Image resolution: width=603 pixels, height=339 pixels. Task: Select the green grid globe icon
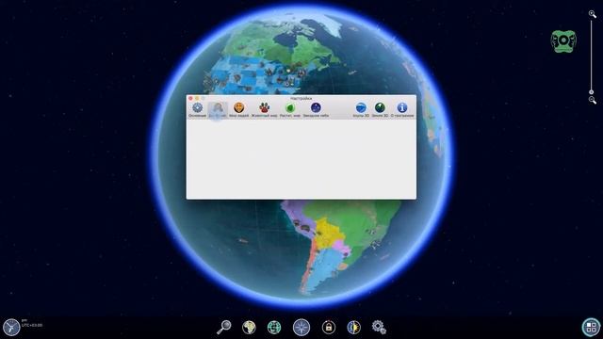(x=274, y=327)
